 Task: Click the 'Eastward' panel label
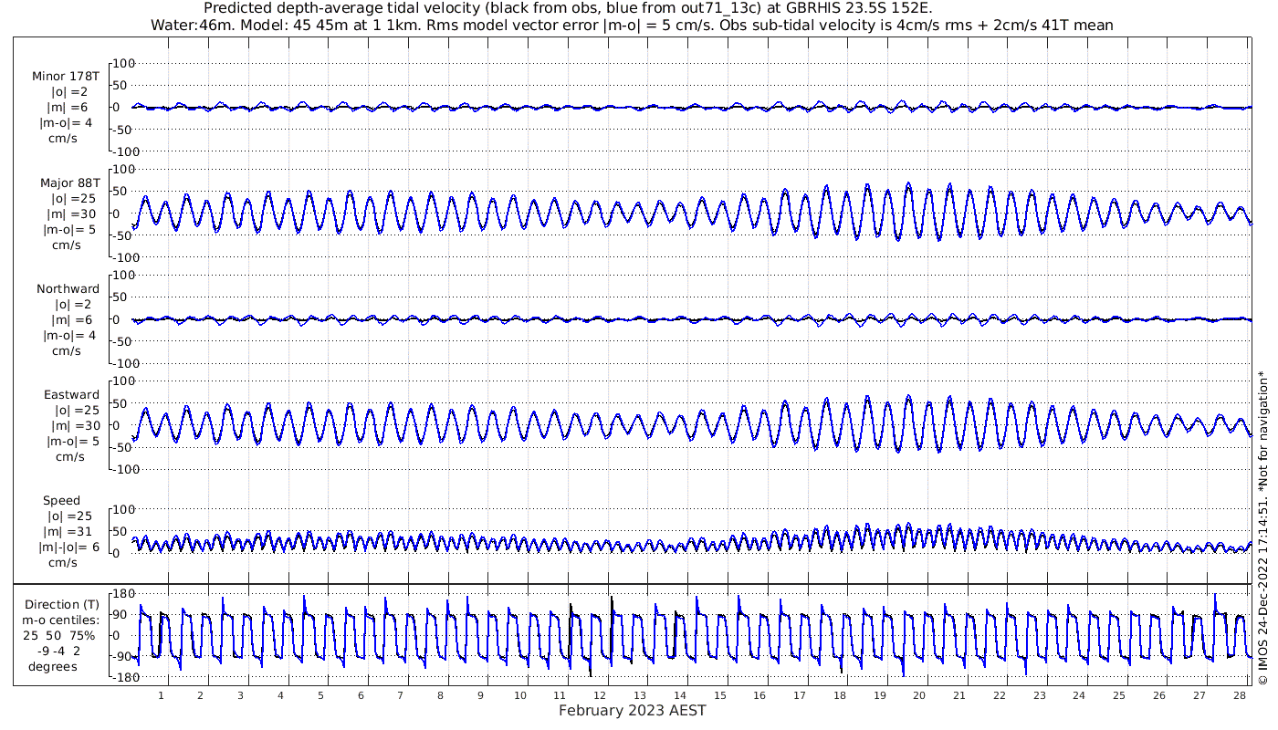pos(72,394)
